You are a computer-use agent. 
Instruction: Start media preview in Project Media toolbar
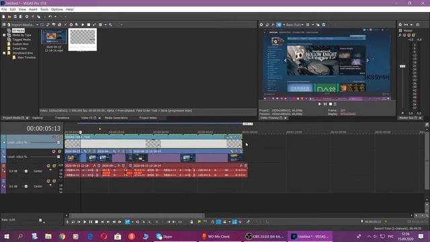point(83,25)
